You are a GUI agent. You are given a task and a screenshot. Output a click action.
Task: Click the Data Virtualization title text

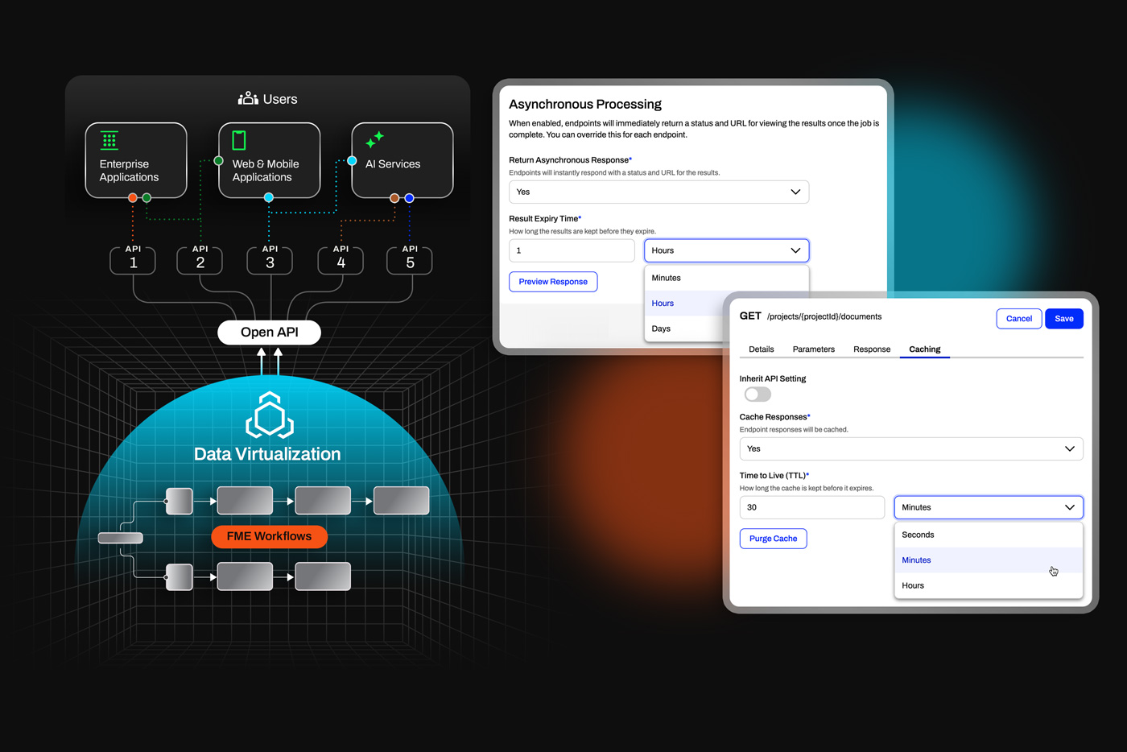(x=267, y=454)
